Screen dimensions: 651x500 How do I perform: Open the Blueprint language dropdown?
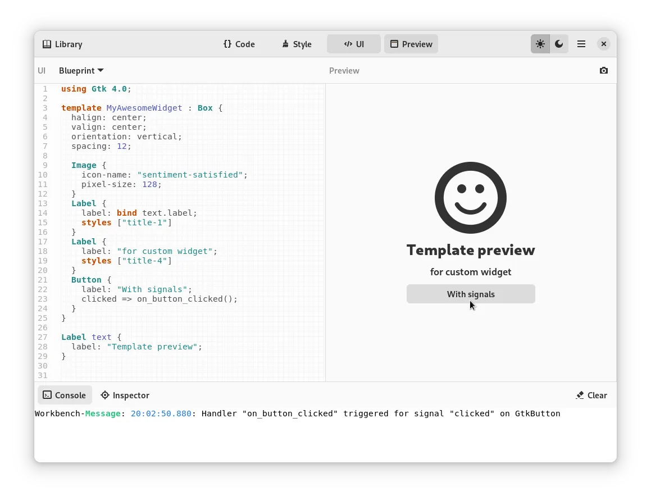click(81, 71)
